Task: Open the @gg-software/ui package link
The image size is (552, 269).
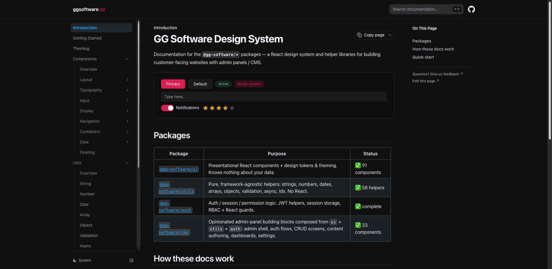Action: [179, 169]
